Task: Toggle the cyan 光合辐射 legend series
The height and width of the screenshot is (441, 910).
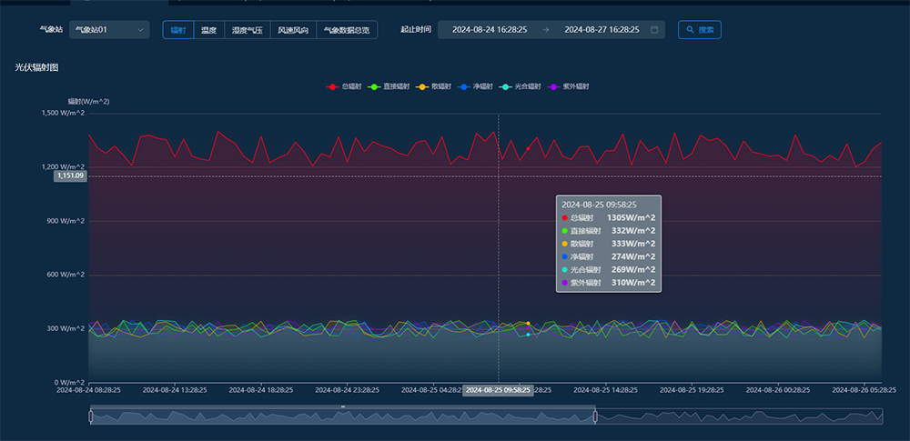Action: [521, 86]
